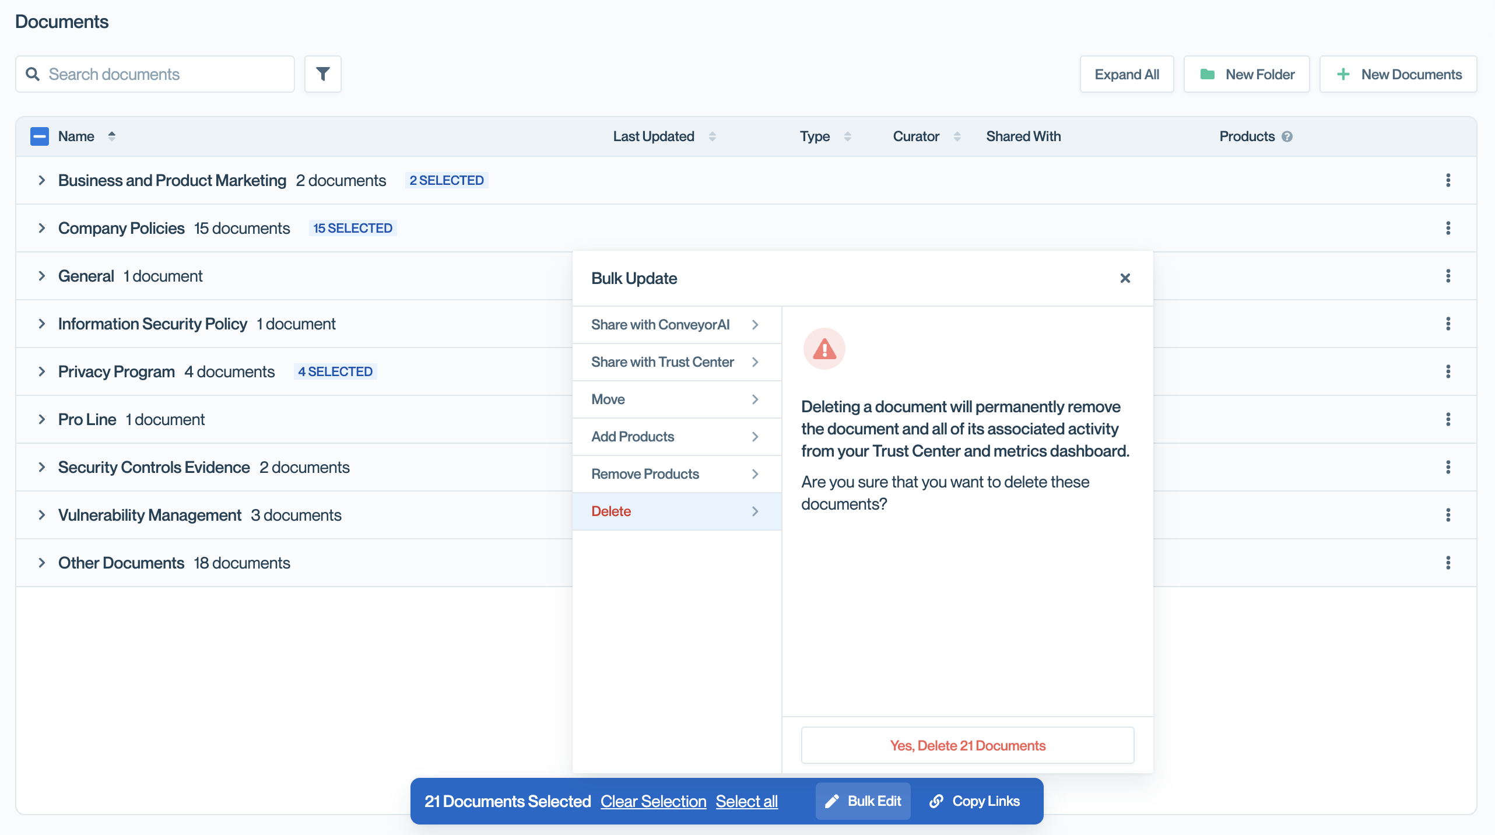Click the Products help question-mark icon

coord(1287,136)
